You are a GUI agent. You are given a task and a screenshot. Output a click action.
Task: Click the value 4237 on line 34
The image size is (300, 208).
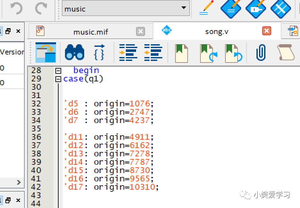[x=140, y=120]
